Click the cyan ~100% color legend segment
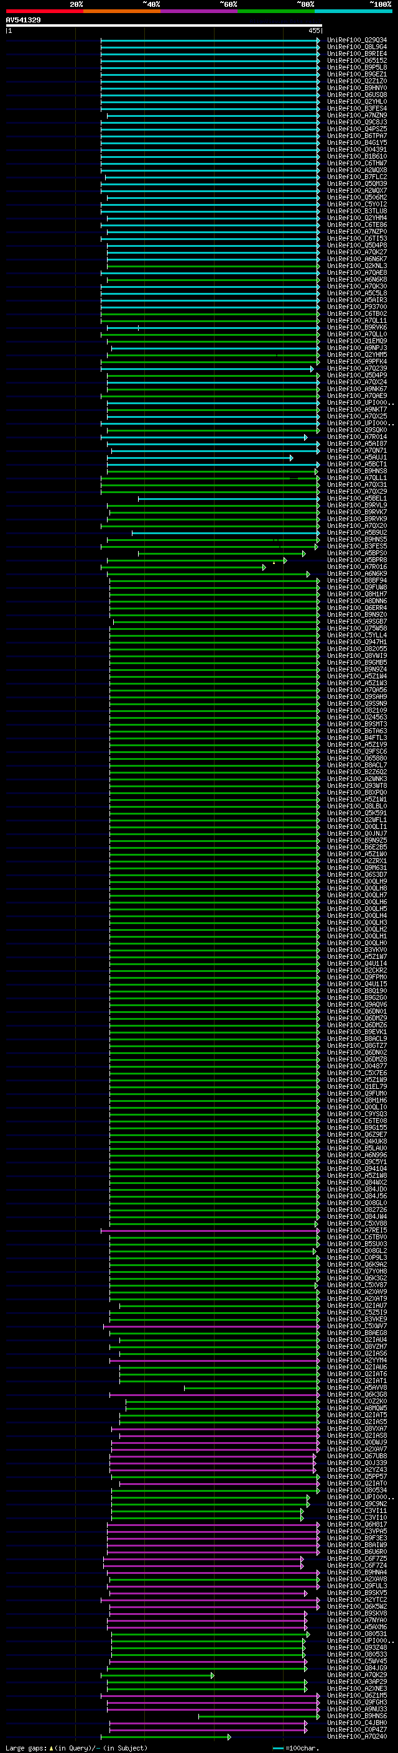 353,11
